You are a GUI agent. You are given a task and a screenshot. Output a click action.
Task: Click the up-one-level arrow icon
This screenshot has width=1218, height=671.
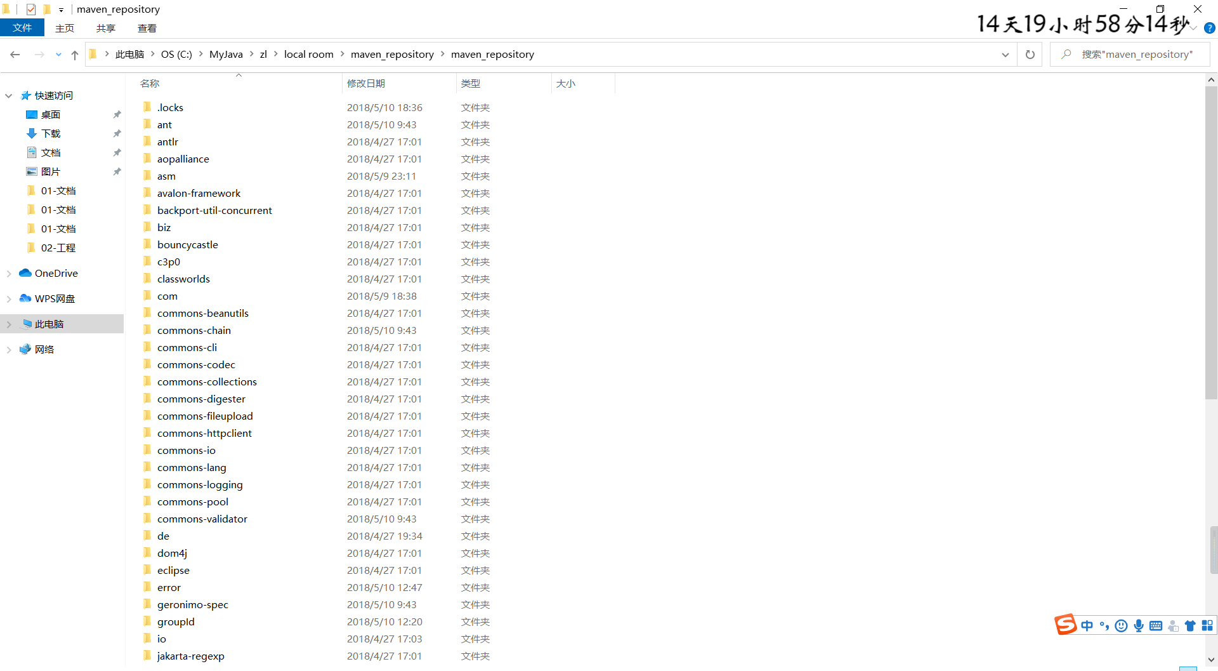(x=74, y=55)
